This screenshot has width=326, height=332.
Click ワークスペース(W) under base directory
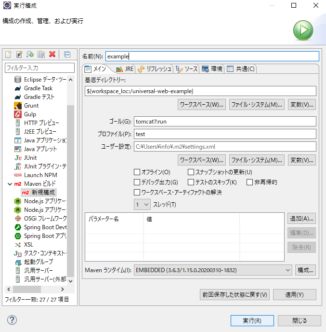pos(202,104)
